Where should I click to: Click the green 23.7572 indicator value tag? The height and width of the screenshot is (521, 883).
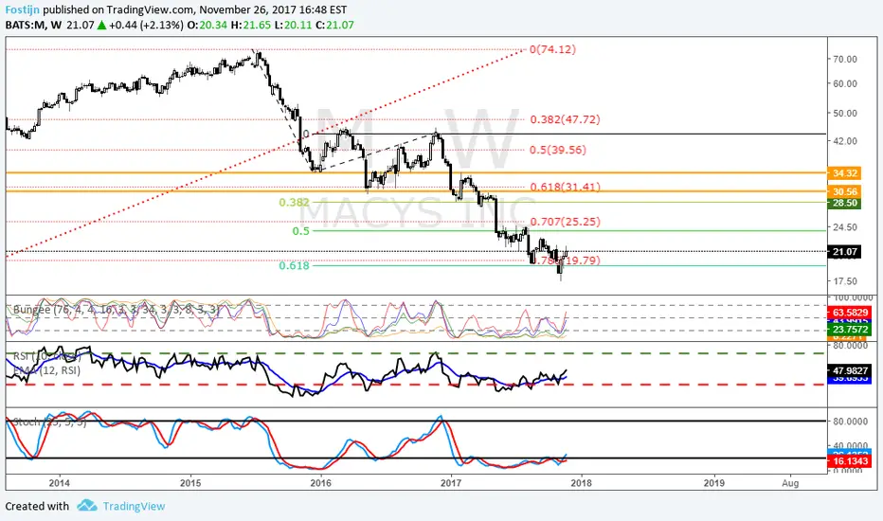coord(849,330)
